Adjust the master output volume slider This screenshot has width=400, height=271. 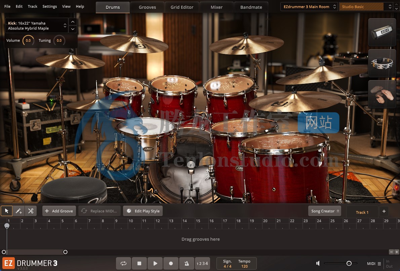pos(340,263)
